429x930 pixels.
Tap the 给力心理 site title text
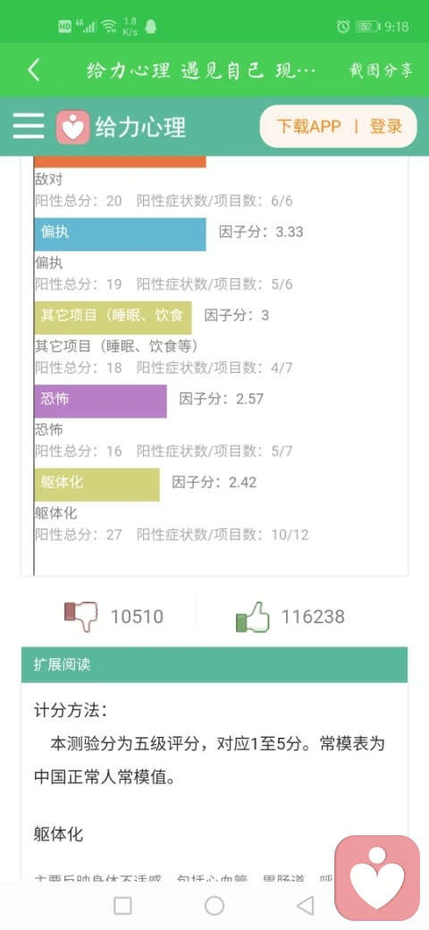(x=140, y=126)
